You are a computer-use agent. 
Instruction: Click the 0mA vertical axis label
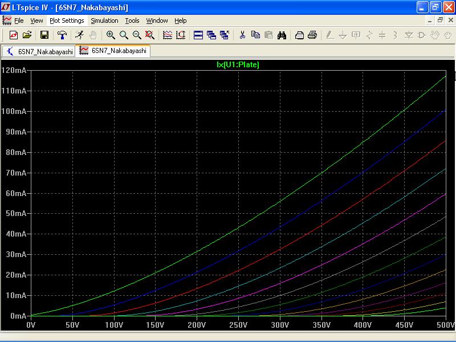pyautogui.click(x=18, y=316)
